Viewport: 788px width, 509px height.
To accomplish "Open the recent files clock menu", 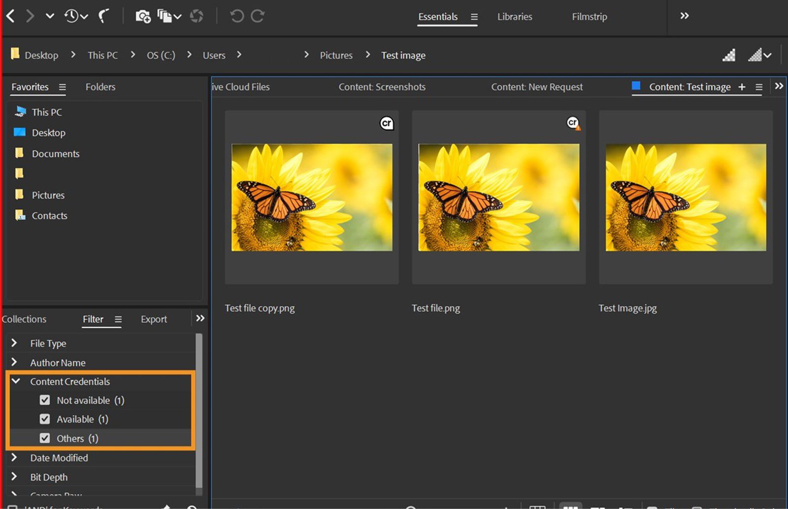I will tap(76, 16).
